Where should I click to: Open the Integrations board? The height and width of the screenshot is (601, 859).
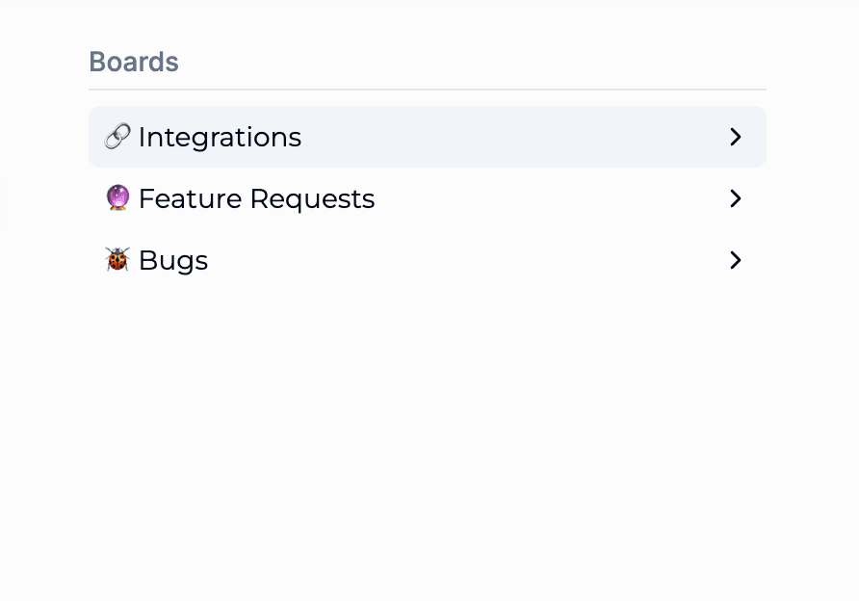[x=220, y=137]
